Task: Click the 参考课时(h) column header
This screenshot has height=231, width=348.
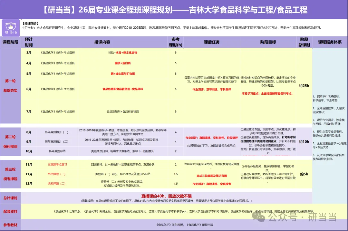Action: (176, 42)
